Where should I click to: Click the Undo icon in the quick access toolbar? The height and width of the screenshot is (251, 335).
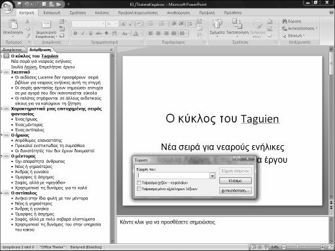pos(27,4)
